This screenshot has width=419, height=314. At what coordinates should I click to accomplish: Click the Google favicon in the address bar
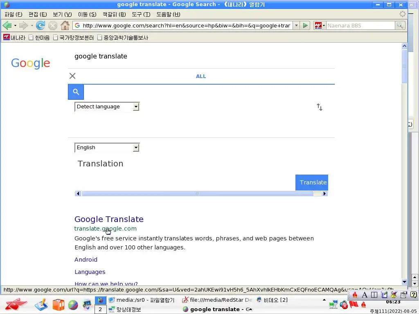point(77,25)
